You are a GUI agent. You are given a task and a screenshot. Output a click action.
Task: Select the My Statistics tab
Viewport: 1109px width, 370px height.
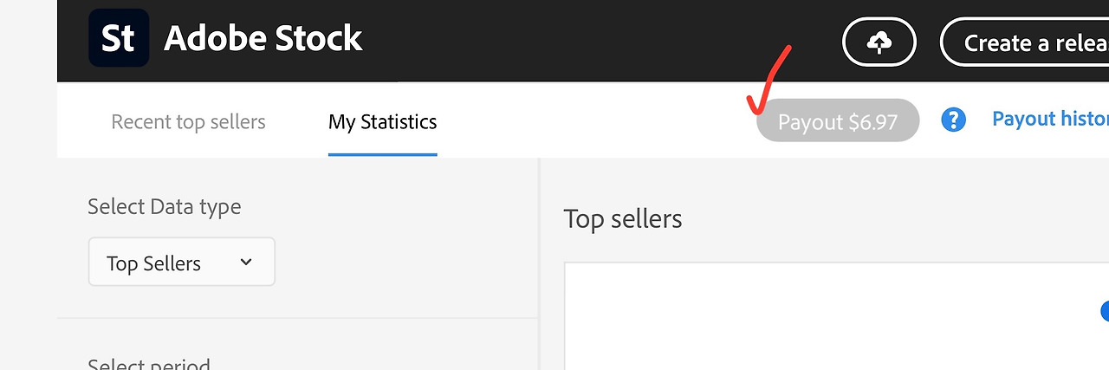[x=382, y=122]
